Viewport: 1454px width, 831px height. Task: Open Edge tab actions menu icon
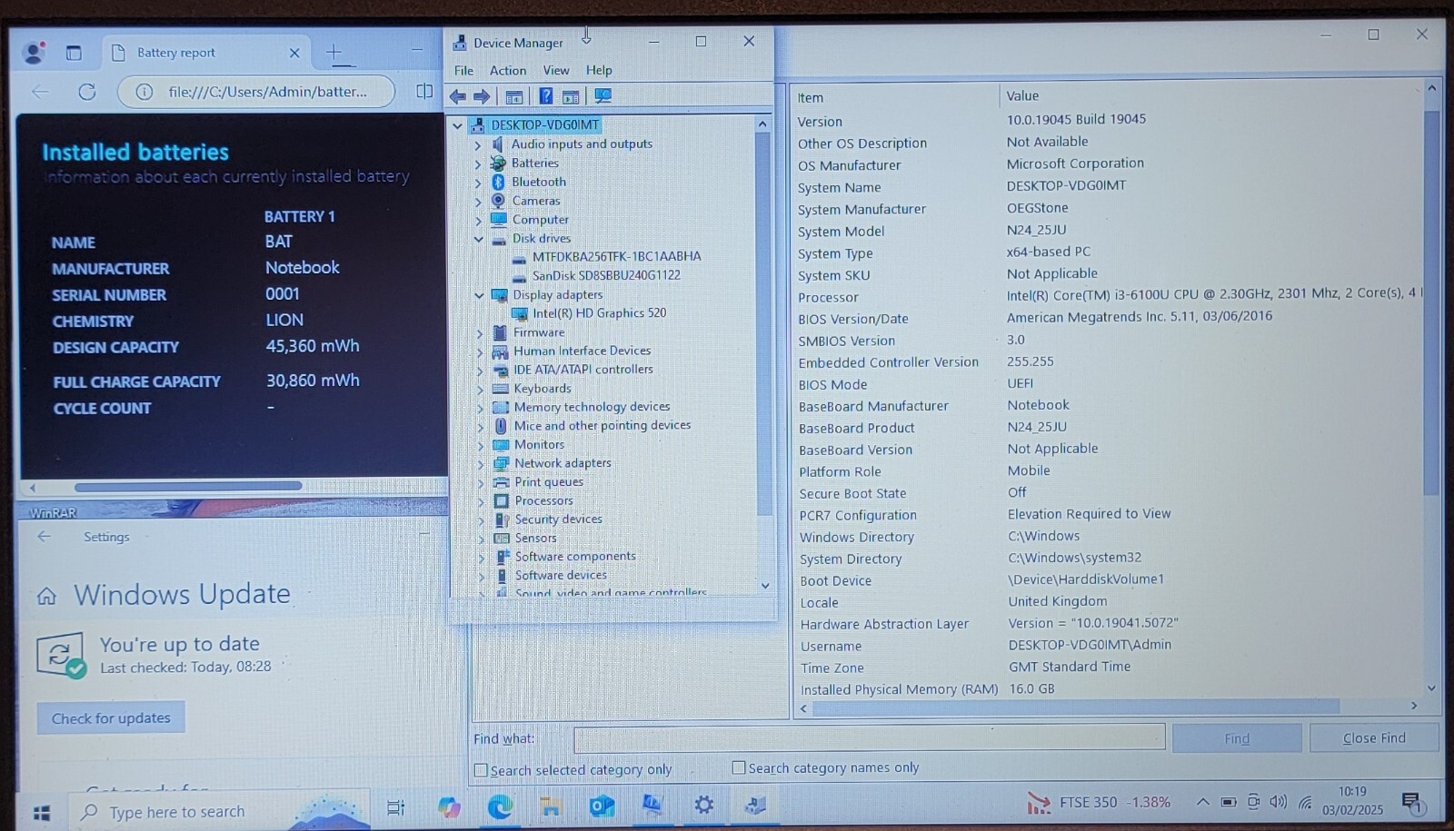(74, 53)
